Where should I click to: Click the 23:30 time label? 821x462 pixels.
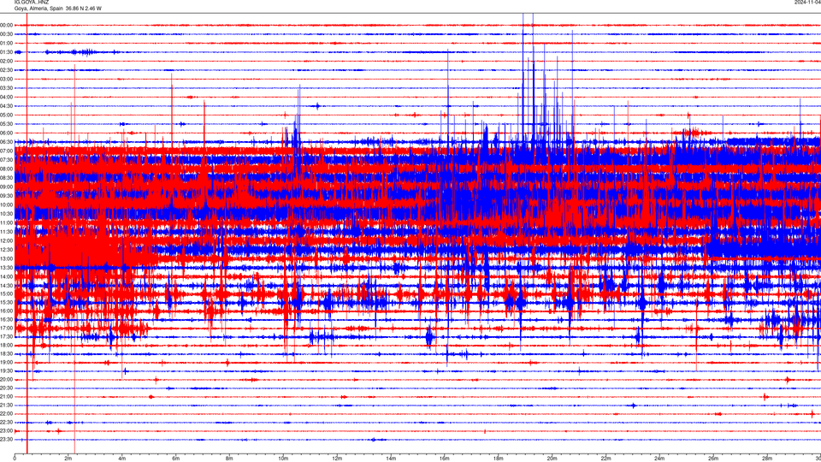tap(6, 440)
